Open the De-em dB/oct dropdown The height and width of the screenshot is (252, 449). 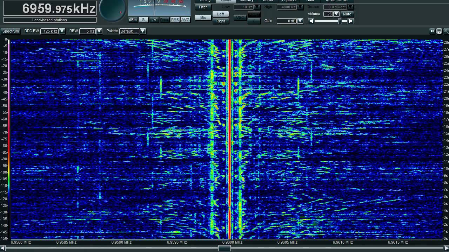tap(350, 7)
